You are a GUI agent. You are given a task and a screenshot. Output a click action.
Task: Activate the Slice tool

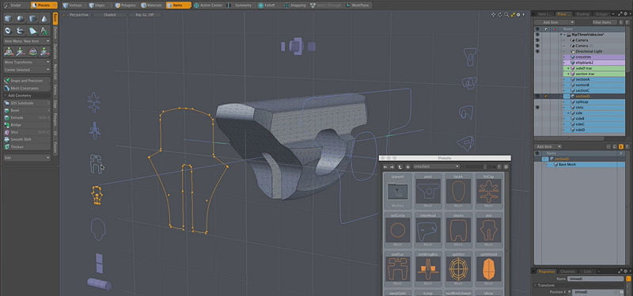(x=27, y=132)
